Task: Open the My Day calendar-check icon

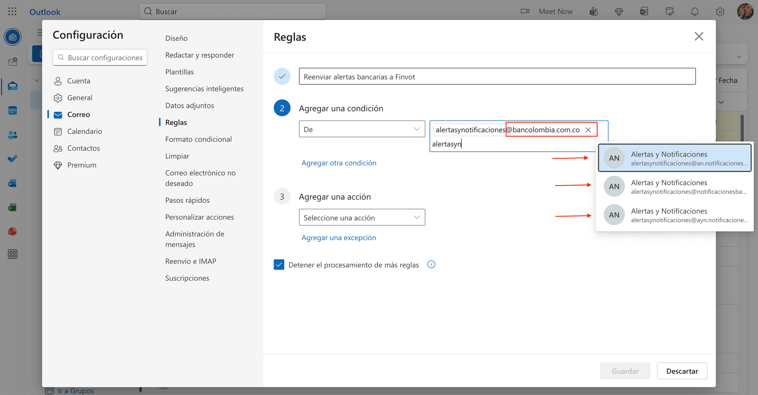Action: click(670, 11)
